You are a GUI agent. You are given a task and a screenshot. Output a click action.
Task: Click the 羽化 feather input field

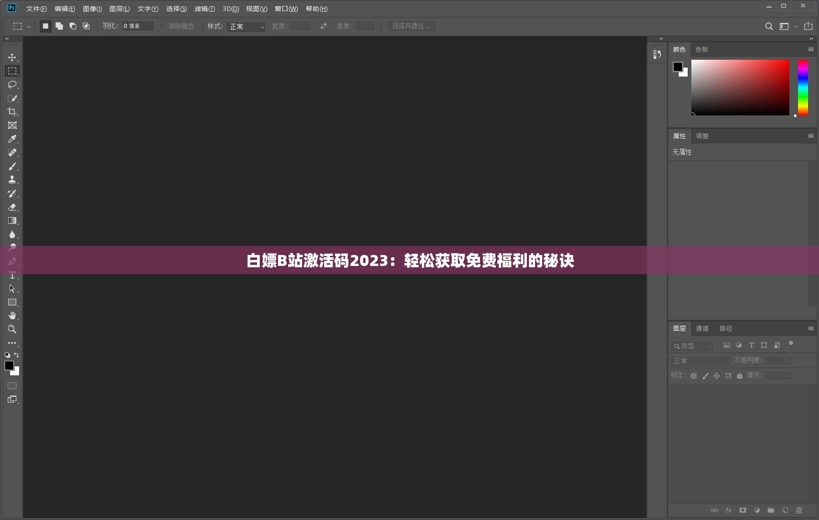click(138, 26)
